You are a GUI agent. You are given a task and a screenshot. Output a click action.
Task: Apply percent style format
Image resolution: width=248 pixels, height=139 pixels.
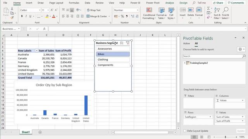click(122, 16)
